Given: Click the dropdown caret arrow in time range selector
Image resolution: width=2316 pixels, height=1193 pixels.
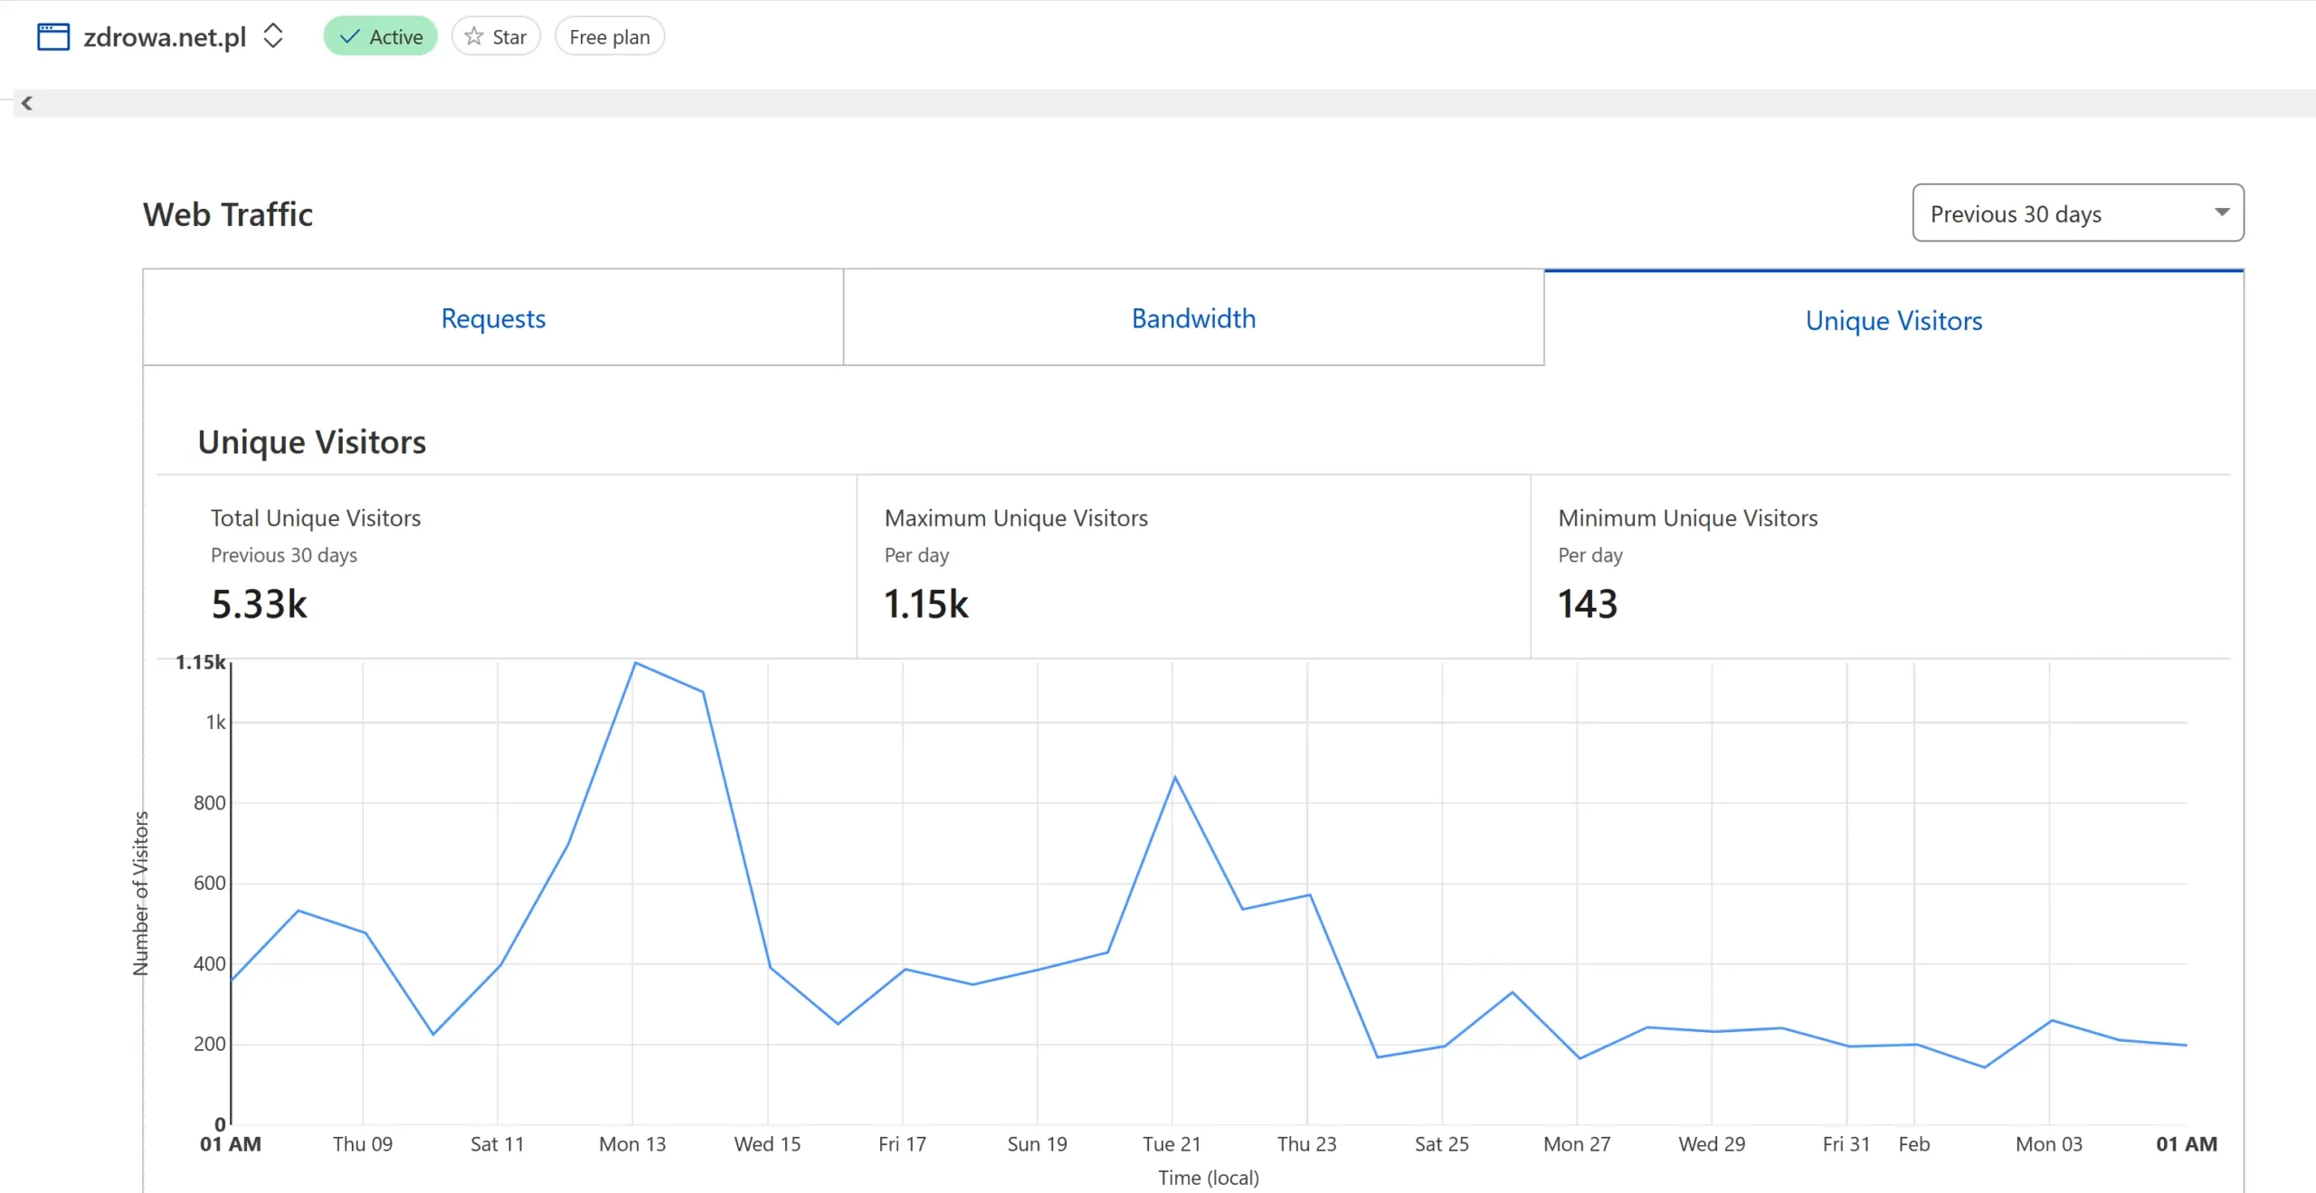Looking at the screenshot, I should click(x=2221, y=213).
